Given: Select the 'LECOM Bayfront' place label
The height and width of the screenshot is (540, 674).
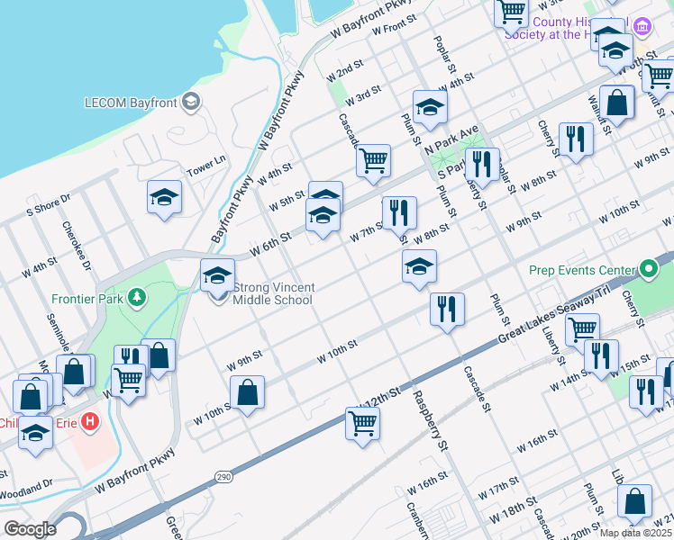Looking at the screenshot, I should [x=131, y=103].
